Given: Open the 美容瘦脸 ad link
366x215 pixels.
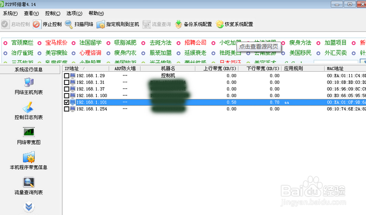Looking at the screenshot, I should coord(56,53).
